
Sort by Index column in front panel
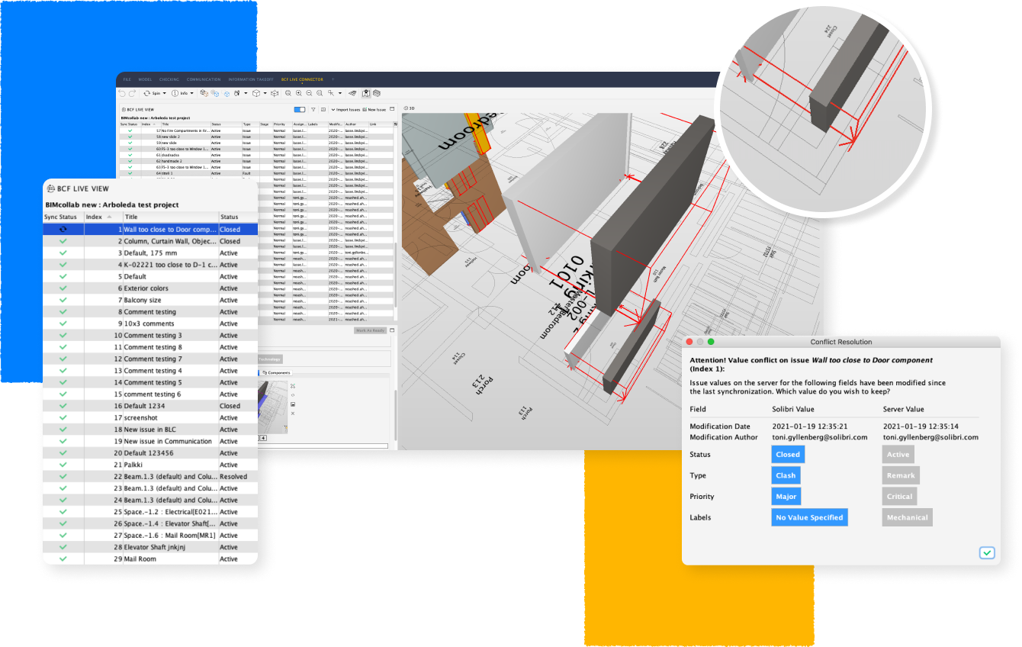[102, 217]
